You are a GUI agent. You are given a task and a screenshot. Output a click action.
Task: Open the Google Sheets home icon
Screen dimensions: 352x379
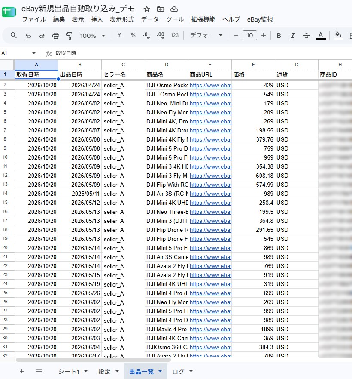(x=9, y=12)
